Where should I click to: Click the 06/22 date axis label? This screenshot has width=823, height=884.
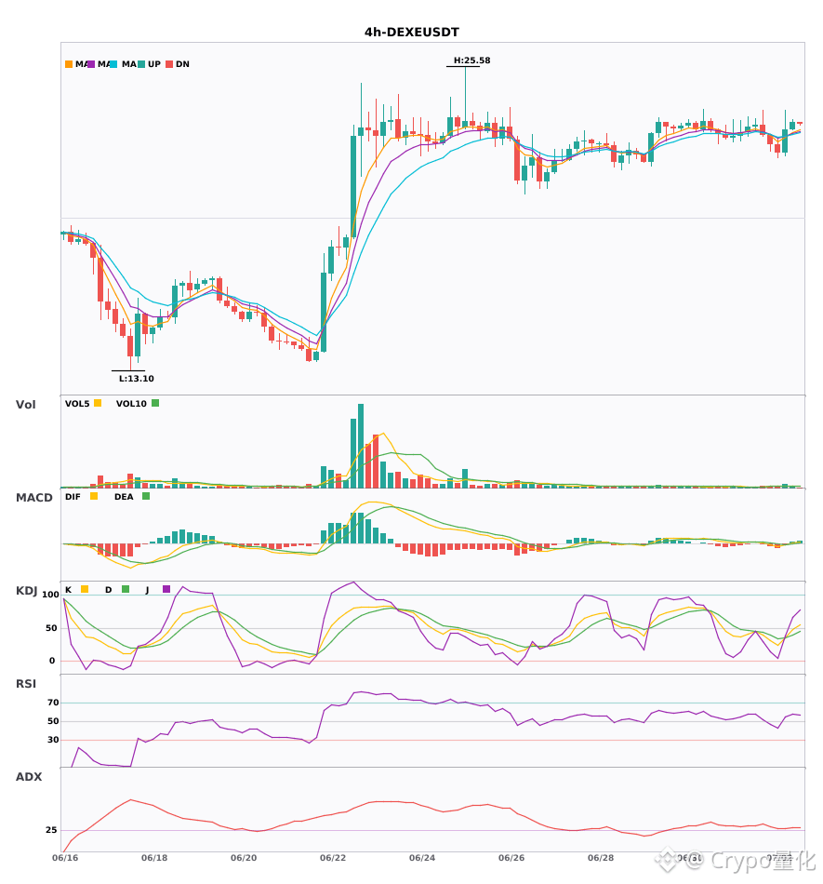point(333,858)
